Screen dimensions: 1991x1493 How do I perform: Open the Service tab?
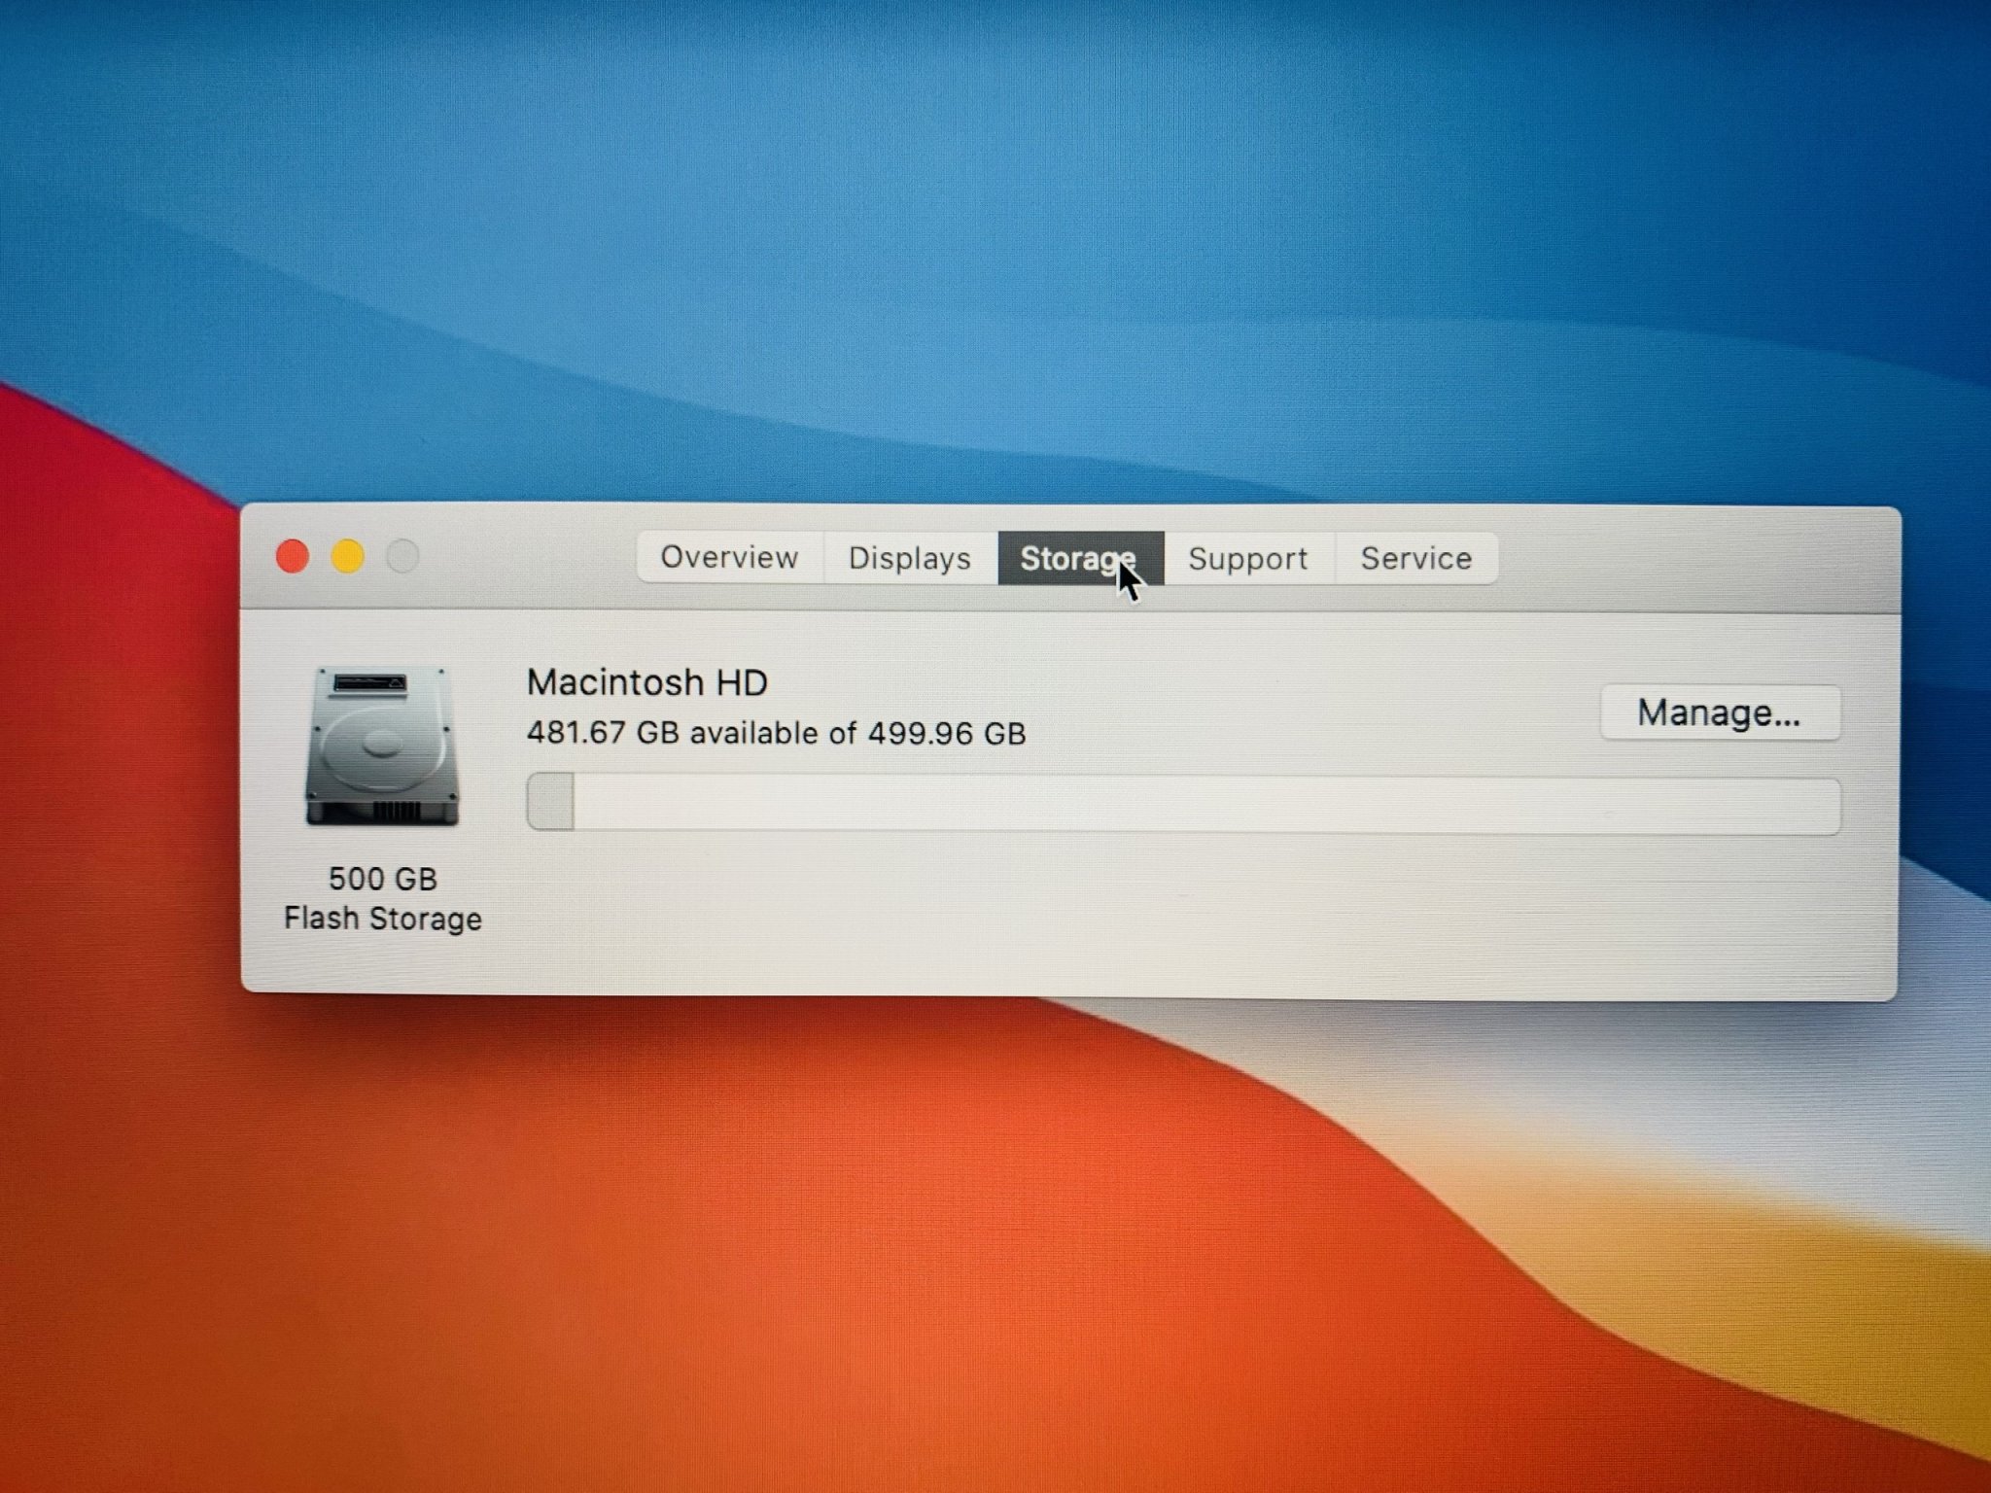tap(1416, 558)
